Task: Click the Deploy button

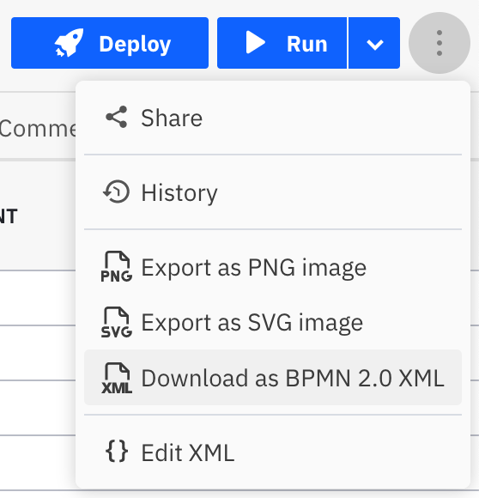Action: tap(110, 43)
